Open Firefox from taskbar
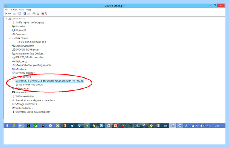Viewport: 229px width, 148px height. coord(123,125)
